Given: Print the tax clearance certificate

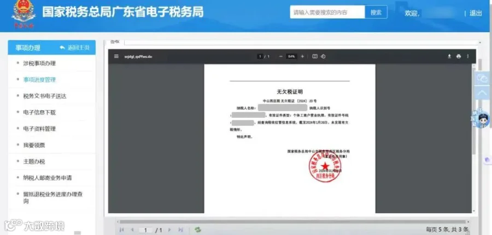Looking at the screenshot, I should 459,56.
